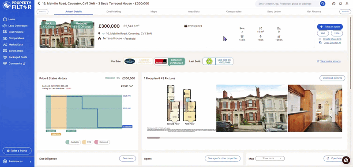
Task: Open the notifications bell icon
Action: point(340,4)
